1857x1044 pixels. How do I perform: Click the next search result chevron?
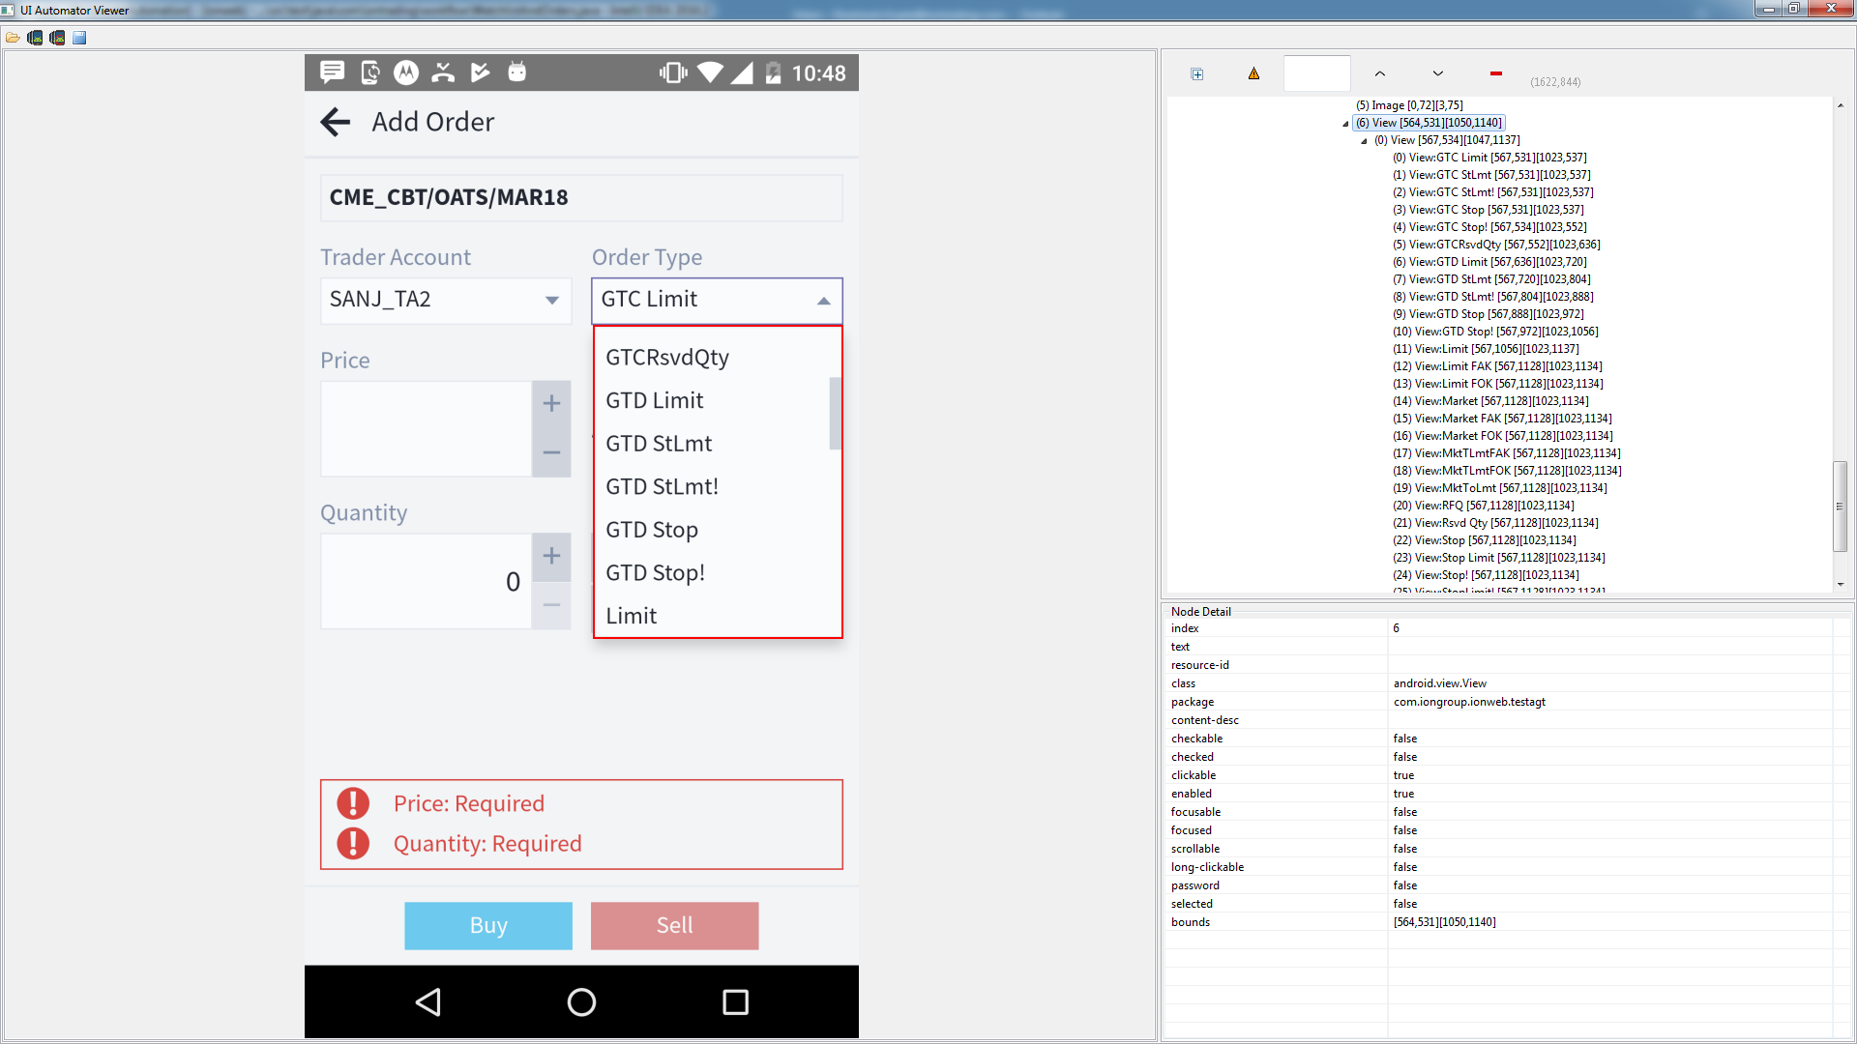(x=1438, y=73)
